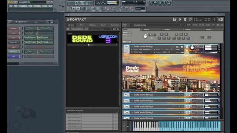Click the FL Studio stop button

click(78, 8)
